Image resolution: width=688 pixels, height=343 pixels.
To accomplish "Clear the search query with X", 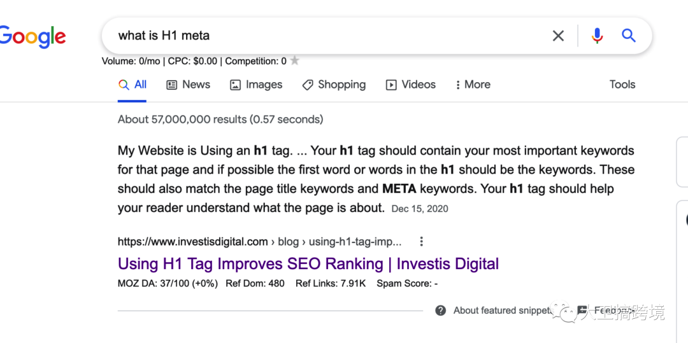I will pos(558,36).
